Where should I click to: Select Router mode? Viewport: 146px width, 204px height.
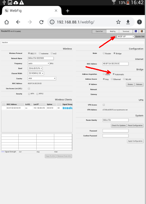pos(104,53)
